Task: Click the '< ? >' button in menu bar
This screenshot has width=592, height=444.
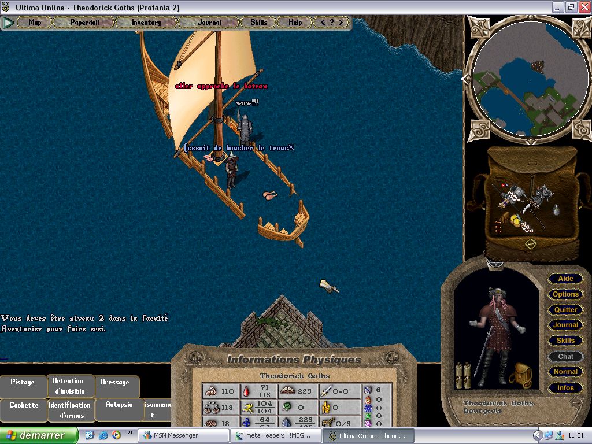Action: (x=332, y=23)
